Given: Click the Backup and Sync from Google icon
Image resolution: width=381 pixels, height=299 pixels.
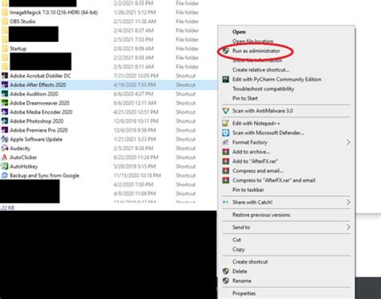Looking at the screenshot, I should point(5,175).
